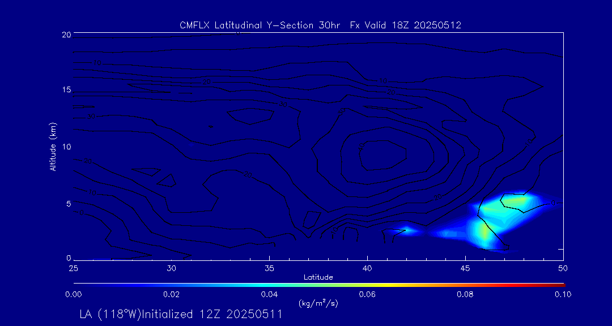This screenshot has width=612, height=326.
Task: Click the color scale value 0.06
Action: pos(367,294)
